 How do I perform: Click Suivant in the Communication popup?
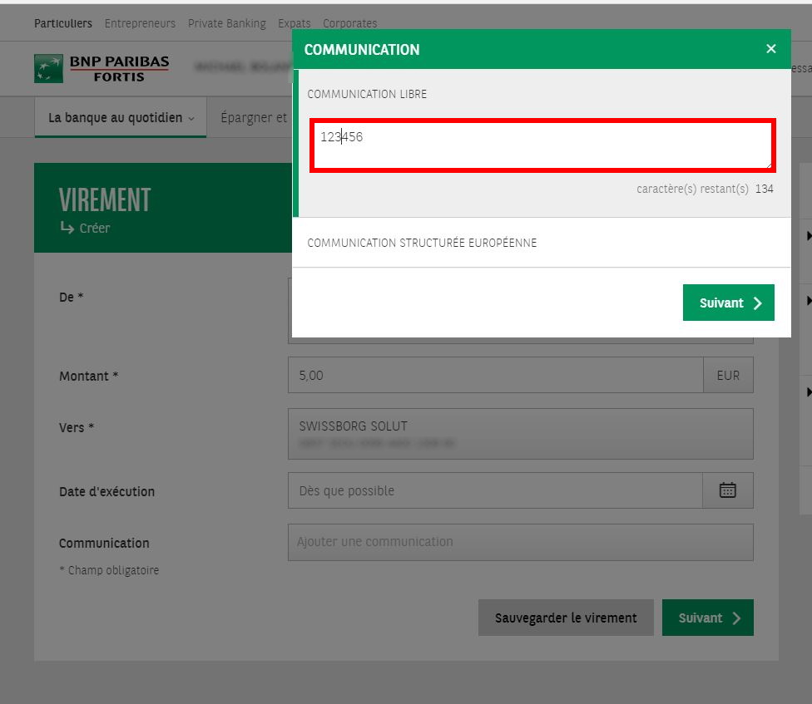(x=728, y=303)
